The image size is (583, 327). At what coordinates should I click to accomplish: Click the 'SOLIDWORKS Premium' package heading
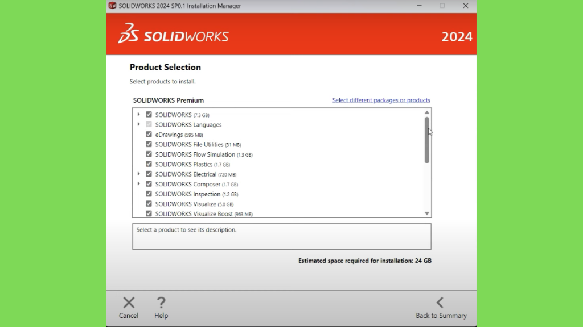(169, 100)
